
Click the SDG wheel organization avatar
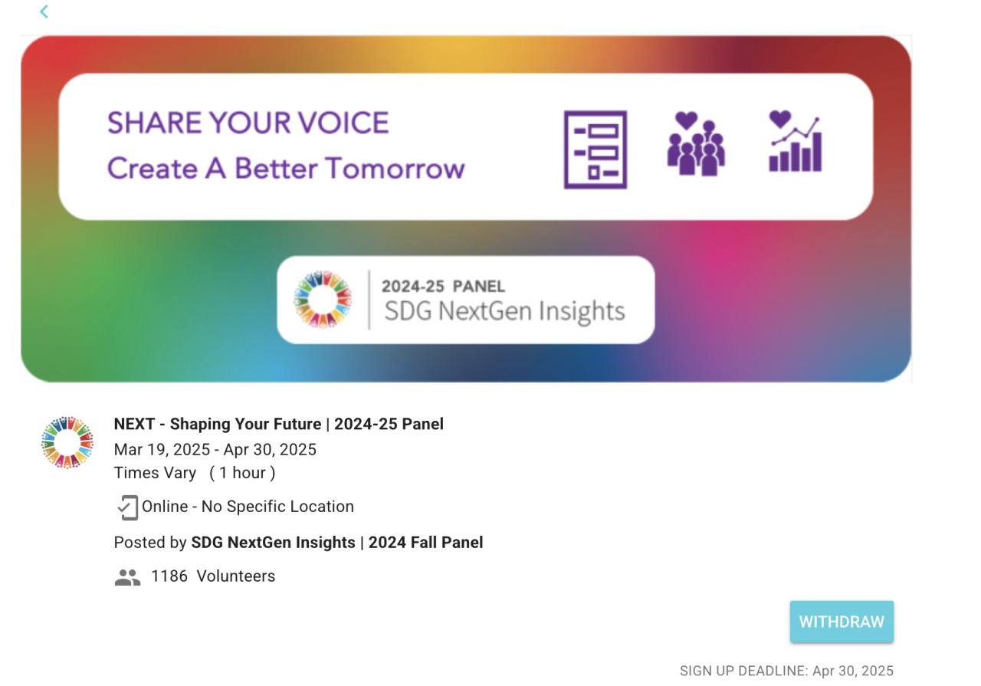pos(67,442)
